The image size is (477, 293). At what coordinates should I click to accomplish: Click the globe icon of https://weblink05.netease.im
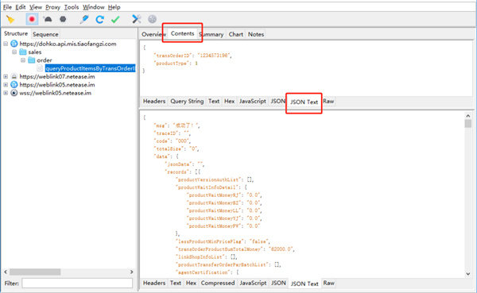click(14, 85)
